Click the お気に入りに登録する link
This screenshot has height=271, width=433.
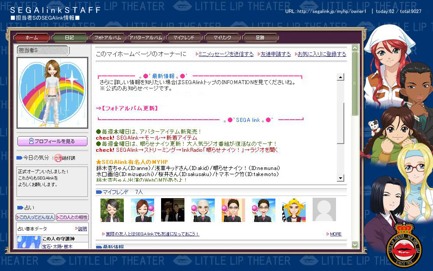[x=321, y=54]
